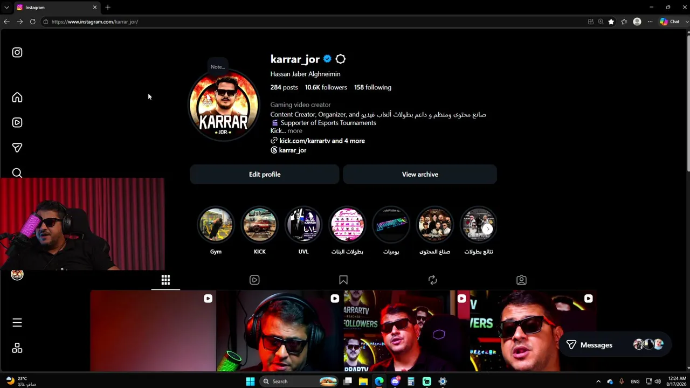690x388 pixels.
Task: Add a note via the Note bubble
Action: click(x=218, y=67)
